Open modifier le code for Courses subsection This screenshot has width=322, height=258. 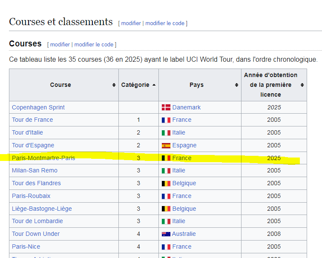click(x=94, y=45)
